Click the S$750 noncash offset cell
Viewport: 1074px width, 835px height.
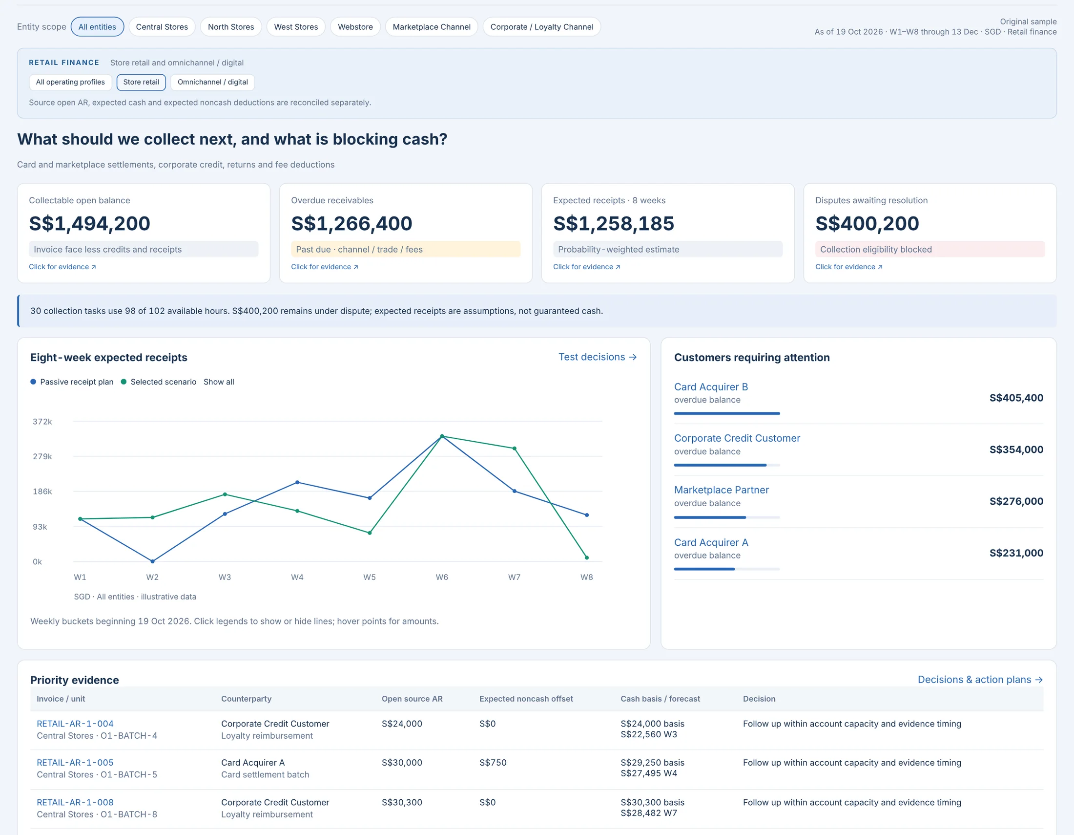[492, 763]
